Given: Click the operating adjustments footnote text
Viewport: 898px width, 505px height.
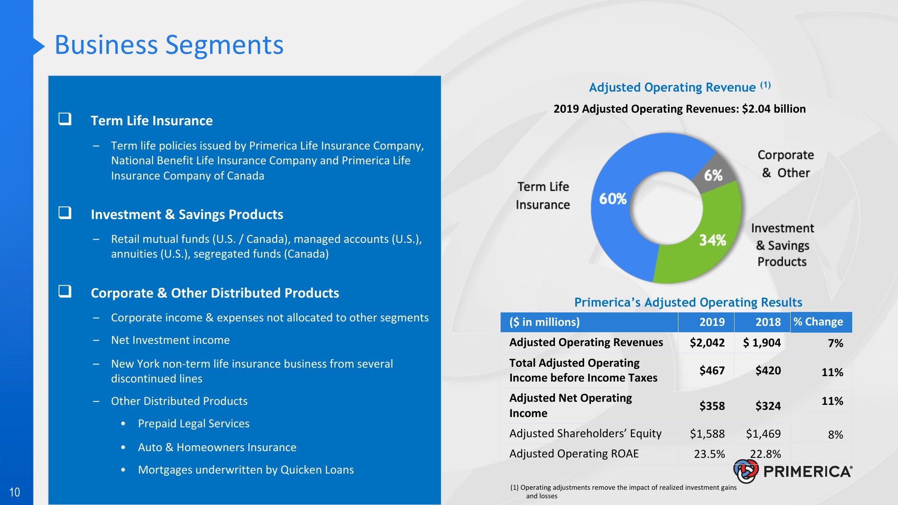Looking at the screenshot, I should pos(624,492).
